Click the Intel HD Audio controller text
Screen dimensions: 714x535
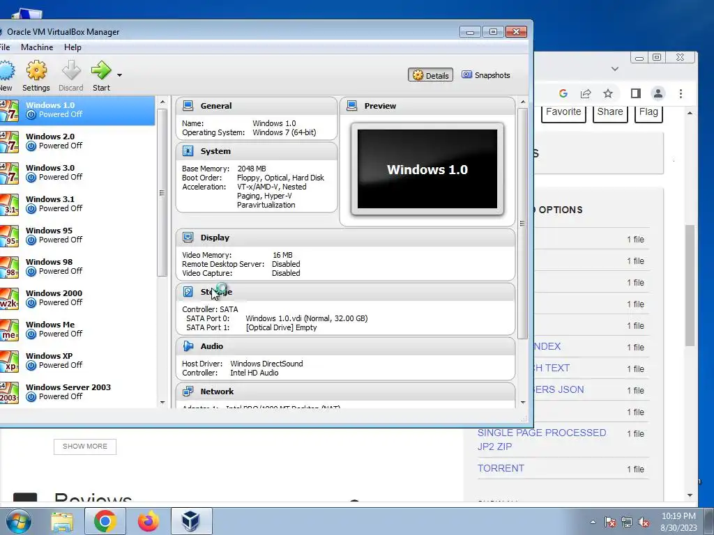254,373
